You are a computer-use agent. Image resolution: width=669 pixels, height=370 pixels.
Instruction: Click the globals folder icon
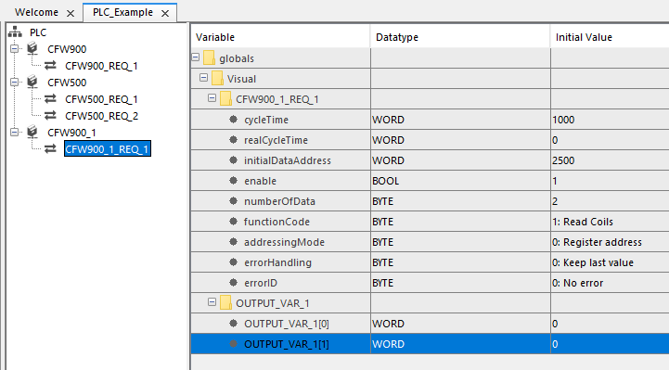click(x=209, y=57)
